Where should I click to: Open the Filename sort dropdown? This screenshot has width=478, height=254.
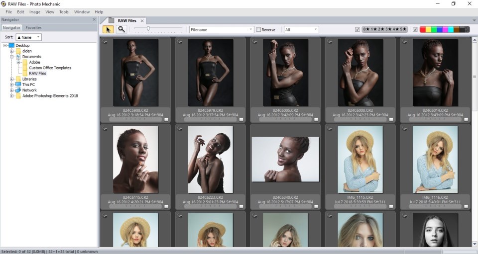tap(222, 29)
